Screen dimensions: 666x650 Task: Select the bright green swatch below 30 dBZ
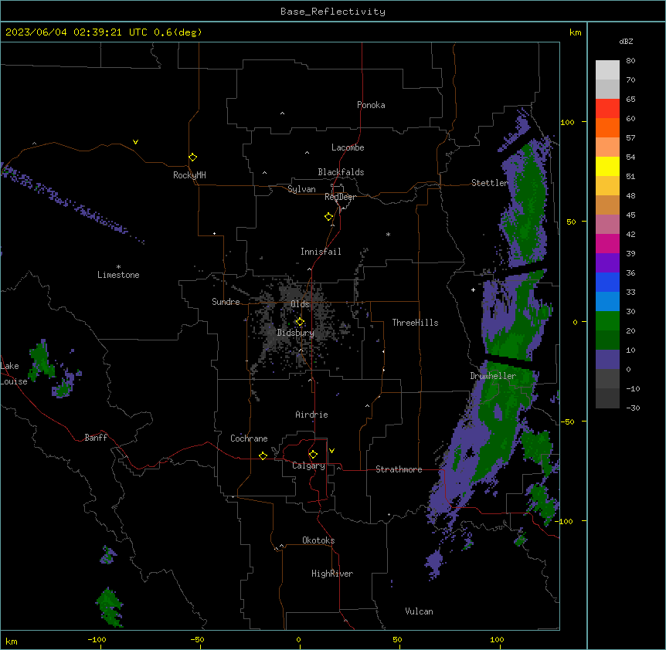(x=607, y=321)
